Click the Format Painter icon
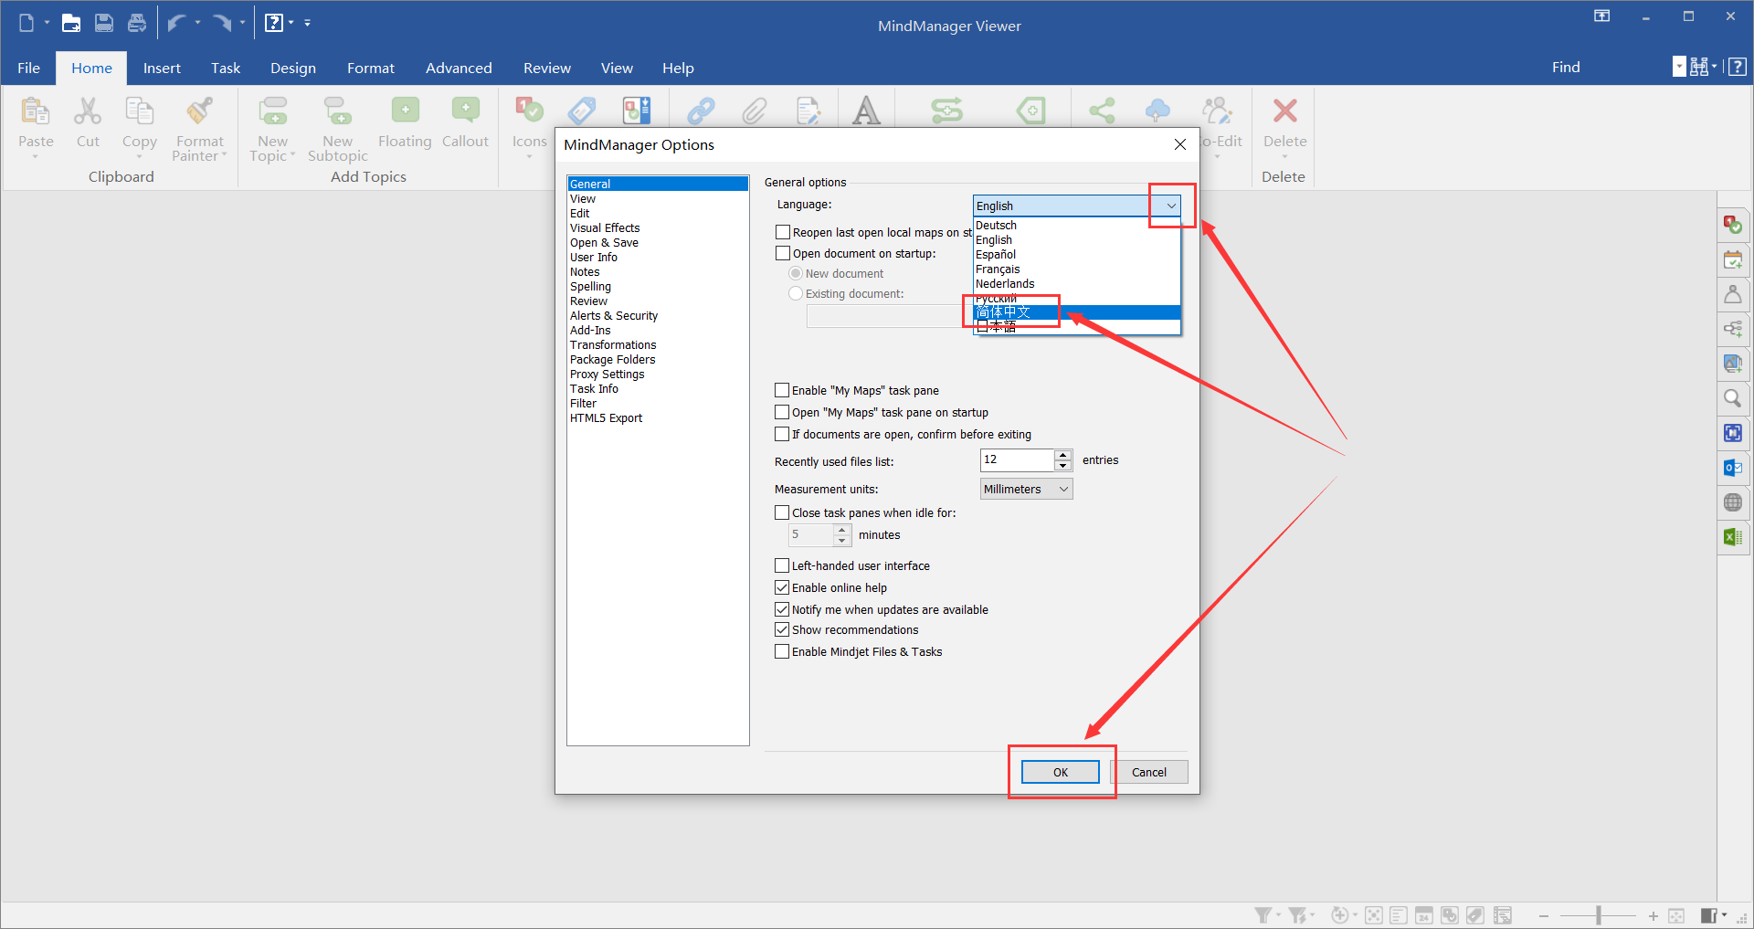1754x929 pixels. click(x=199, y=112)
